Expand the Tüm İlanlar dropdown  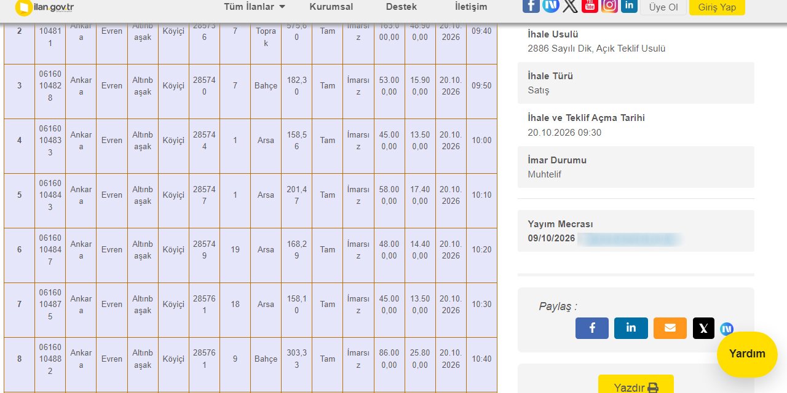point(255,7)
